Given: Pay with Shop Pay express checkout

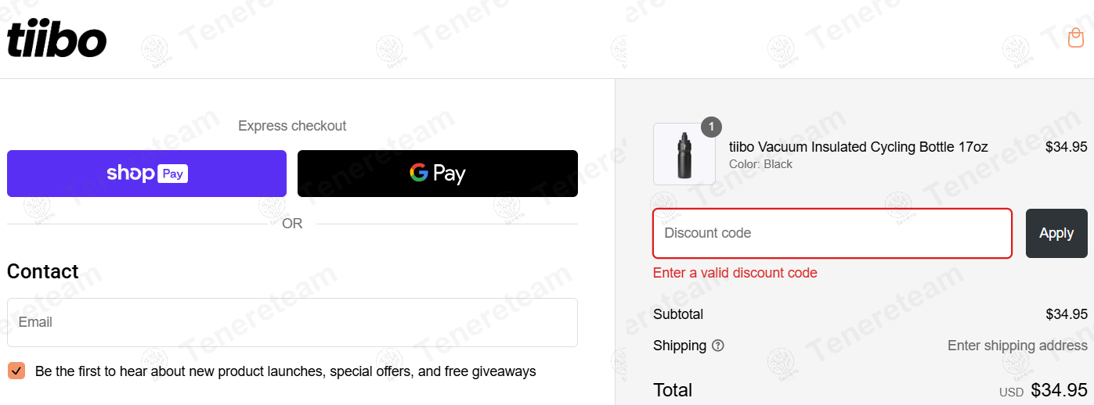Looking at the screenshot, I should coord(146,173).
